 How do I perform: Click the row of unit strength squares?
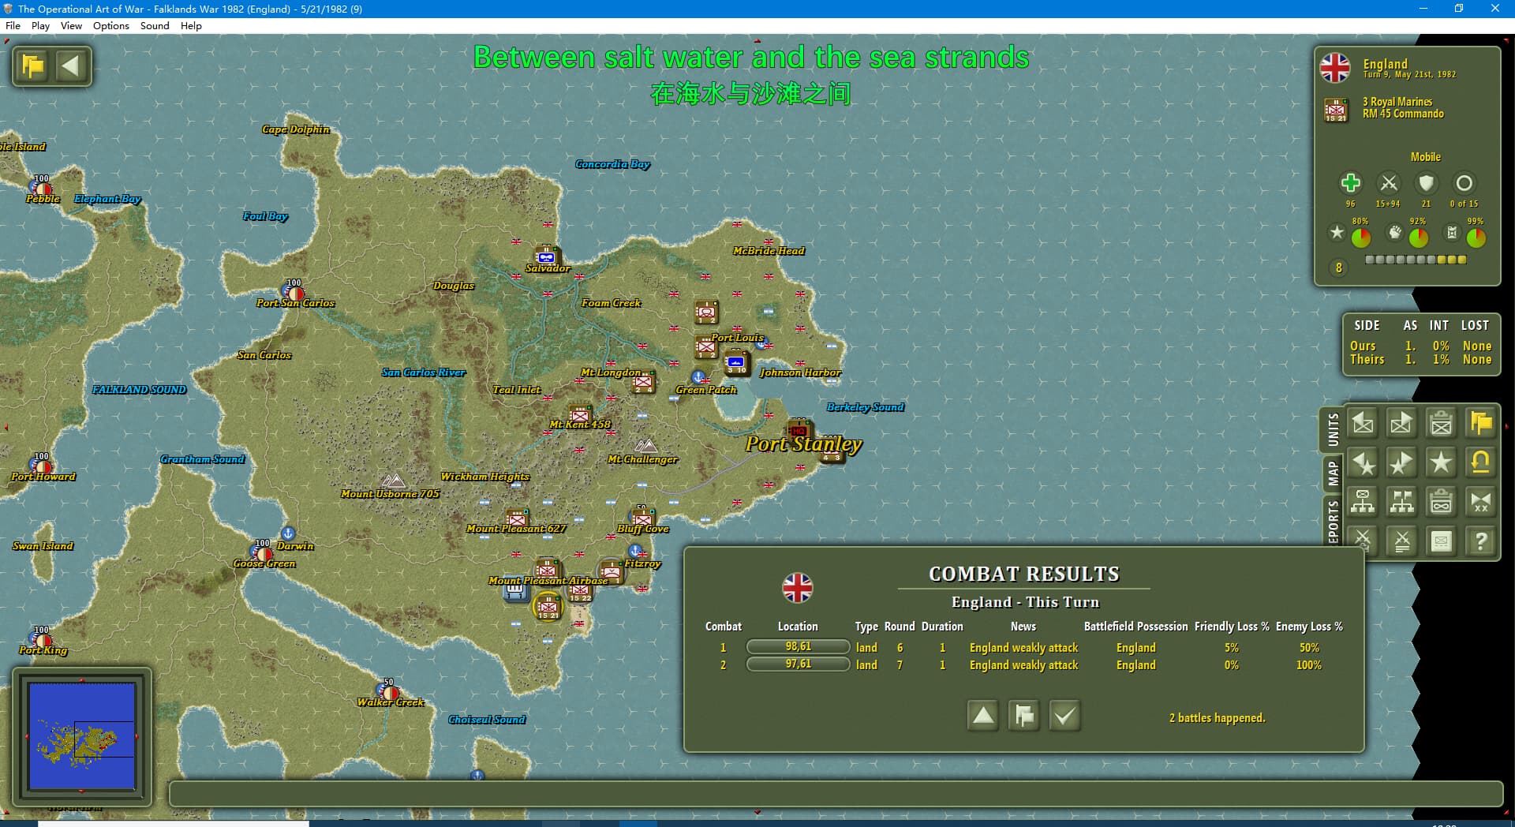1416,260
